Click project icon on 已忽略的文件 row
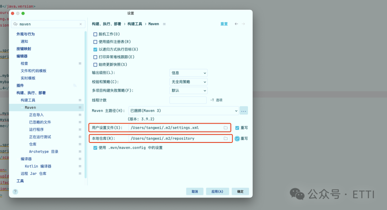The height and width of the screenshot is (210, 387). [80, 122]
